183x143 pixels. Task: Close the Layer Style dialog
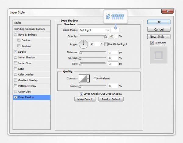click(167, 11)
